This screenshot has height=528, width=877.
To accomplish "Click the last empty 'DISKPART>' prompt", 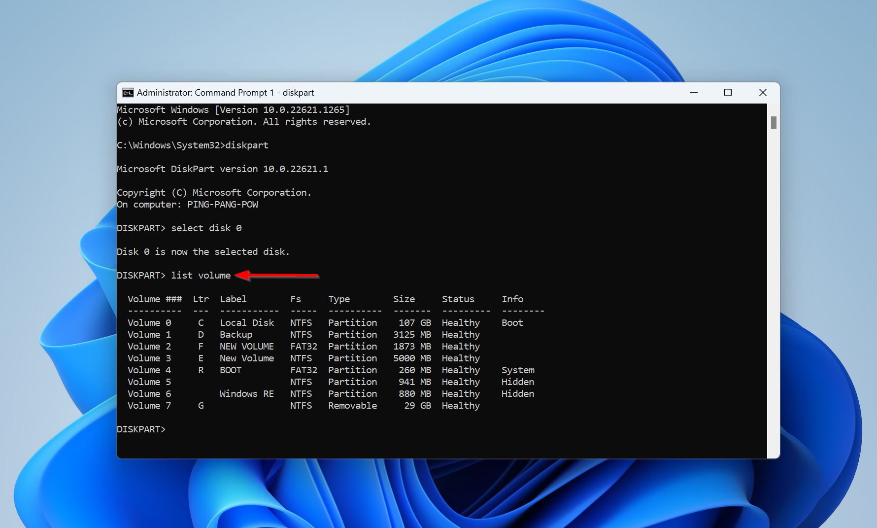I will click(x=141, y=429).
